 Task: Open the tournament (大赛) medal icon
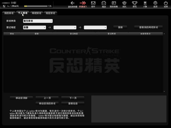pos(145,4)
